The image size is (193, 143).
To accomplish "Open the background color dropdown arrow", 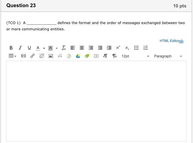I will click(x=57, y=48).
